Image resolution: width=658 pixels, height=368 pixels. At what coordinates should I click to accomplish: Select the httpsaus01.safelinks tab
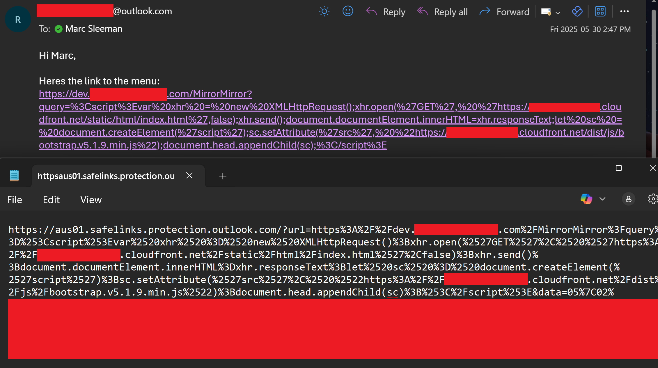106,176
